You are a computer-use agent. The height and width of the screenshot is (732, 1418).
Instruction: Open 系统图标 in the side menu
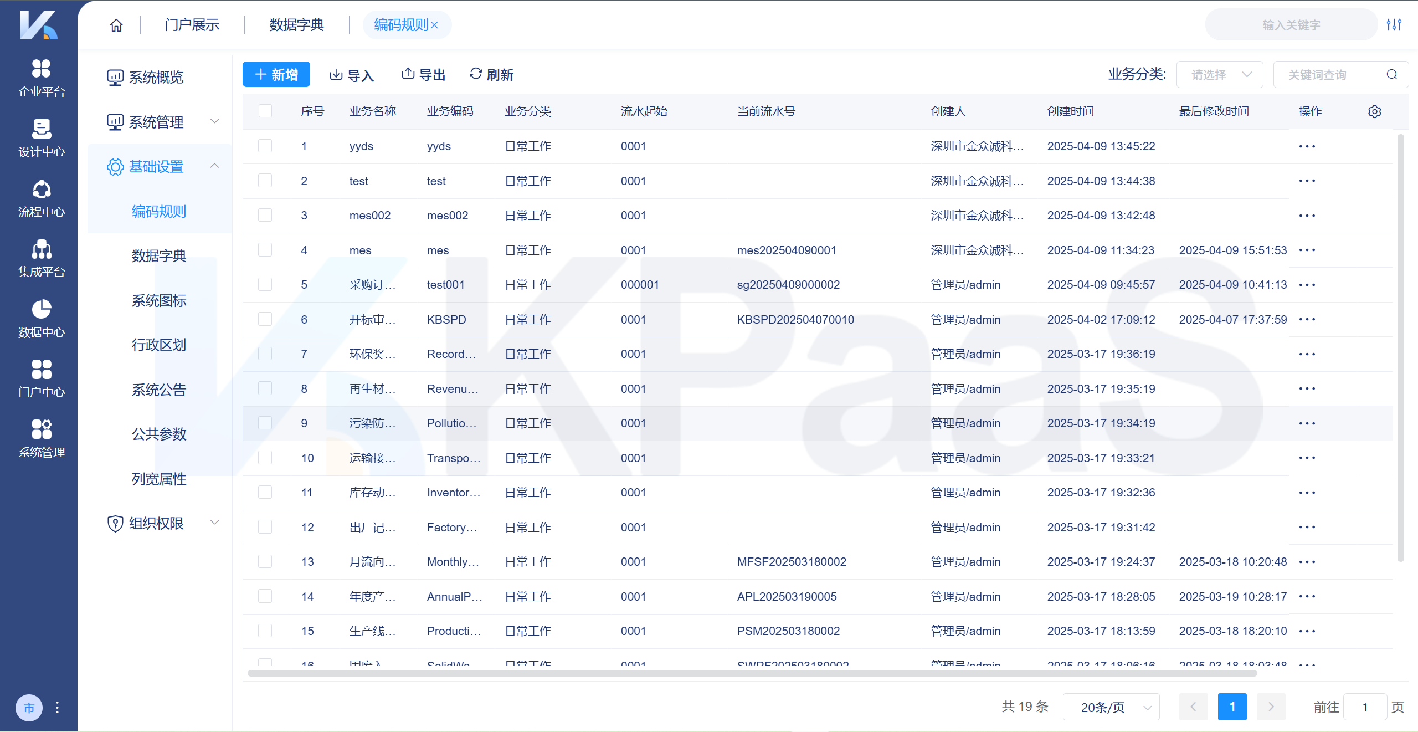point(159,300)
